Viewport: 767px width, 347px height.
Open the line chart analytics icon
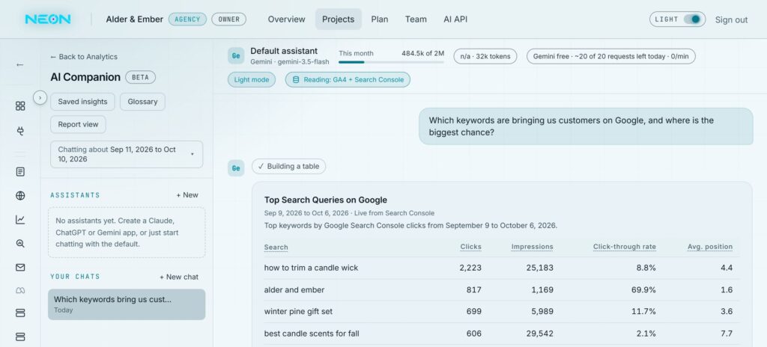[20, 219]
